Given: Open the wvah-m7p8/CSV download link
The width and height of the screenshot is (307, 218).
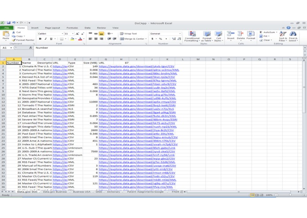Looking at the screenshot, I should click(x=138, y=144).
